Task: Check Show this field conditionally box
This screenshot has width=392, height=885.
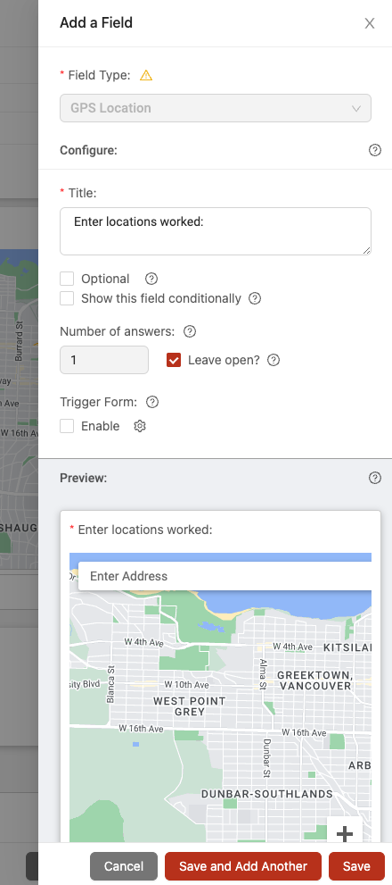Action: (x=67, y=298)
